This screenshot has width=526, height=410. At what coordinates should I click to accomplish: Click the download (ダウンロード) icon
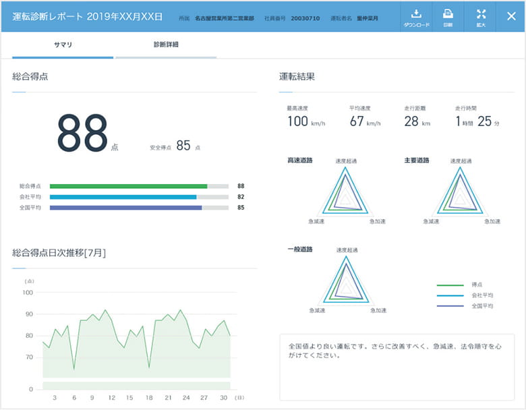coord(416,13)
